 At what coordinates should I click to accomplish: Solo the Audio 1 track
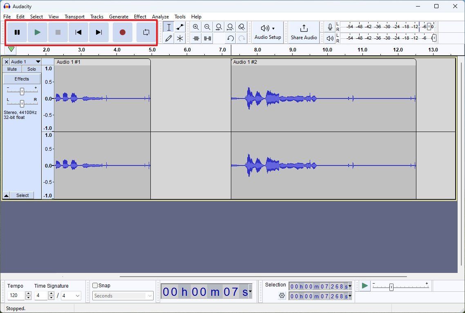[x=31, y=69]
